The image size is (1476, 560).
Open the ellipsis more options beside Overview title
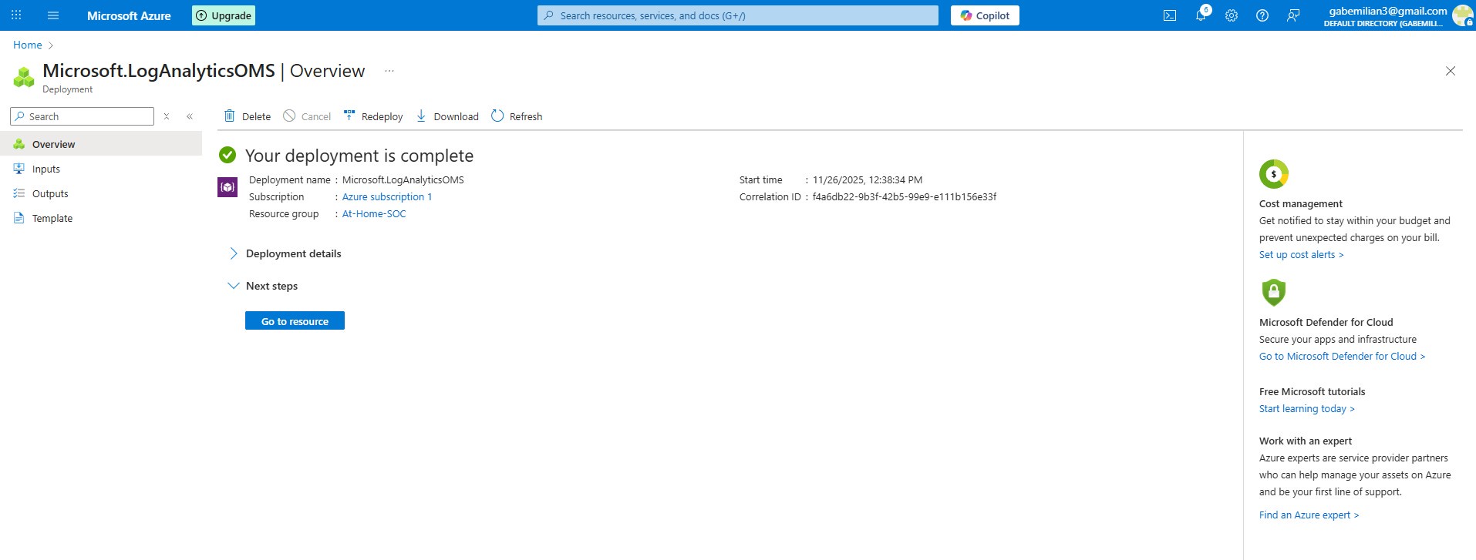(x=389, y=71)
